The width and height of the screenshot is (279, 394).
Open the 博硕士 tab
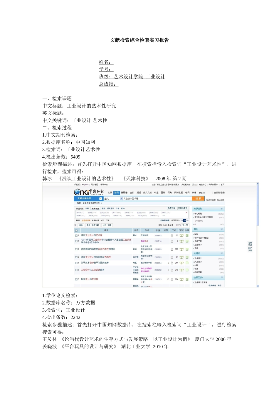click(x=124, y=193)
